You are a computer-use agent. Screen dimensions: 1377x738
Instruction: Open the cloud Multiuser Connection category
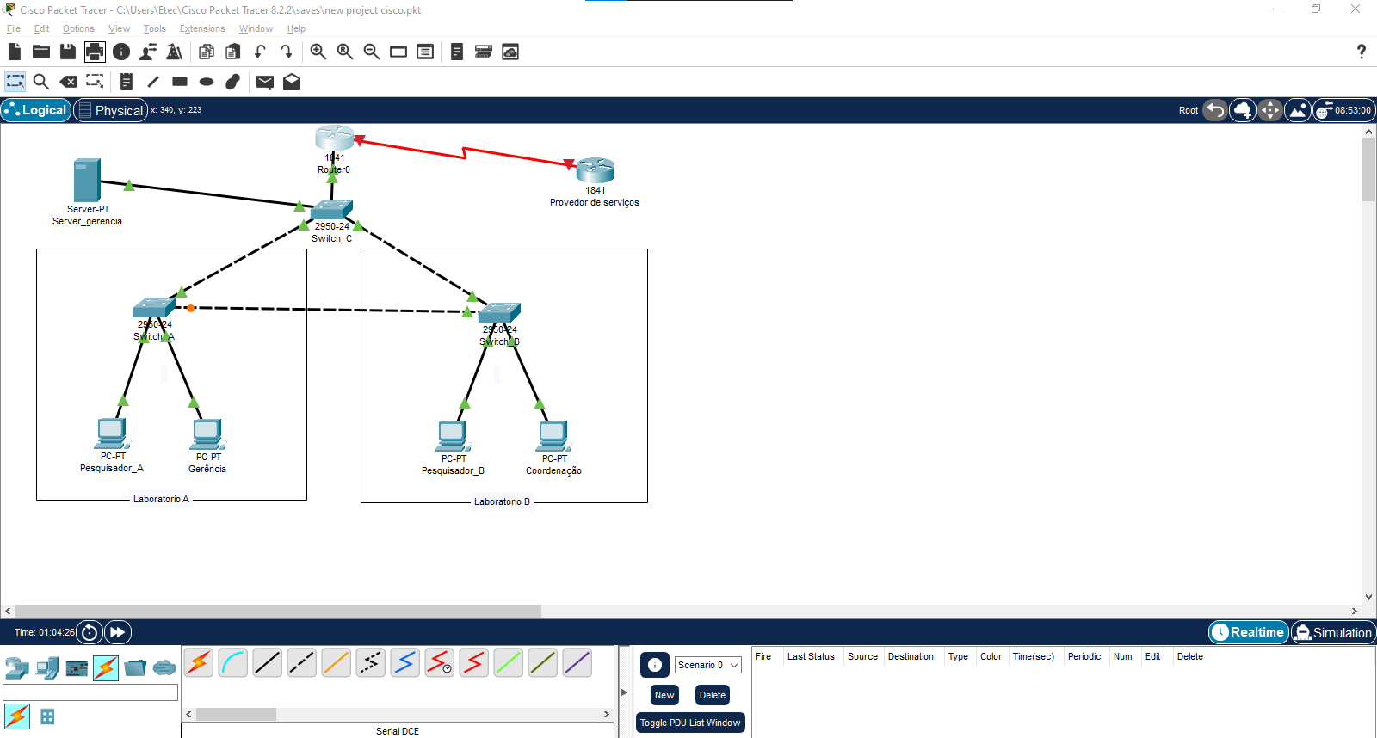164,667
